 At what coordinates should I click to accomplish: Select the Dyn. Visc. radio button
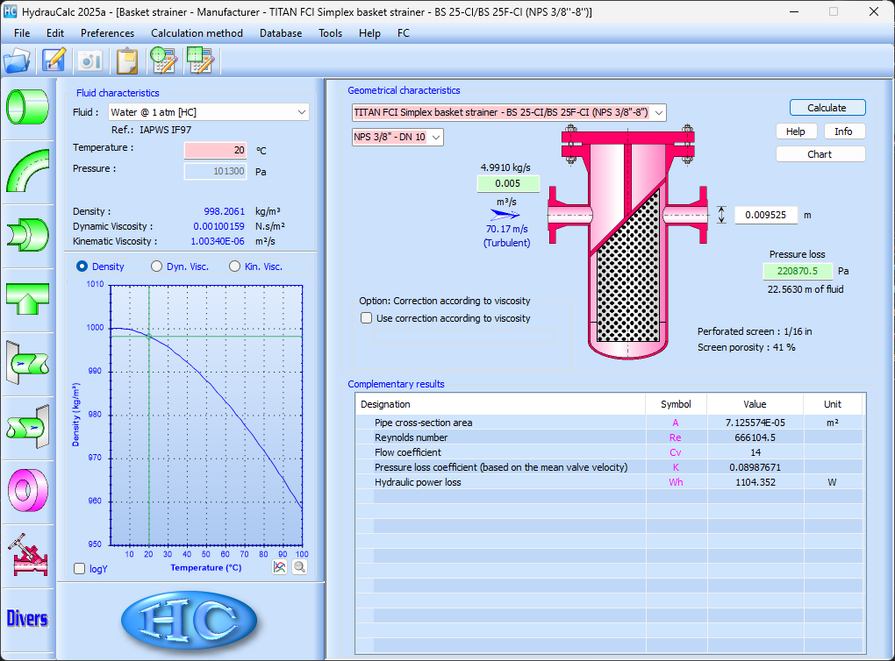(x=157, y=267)
